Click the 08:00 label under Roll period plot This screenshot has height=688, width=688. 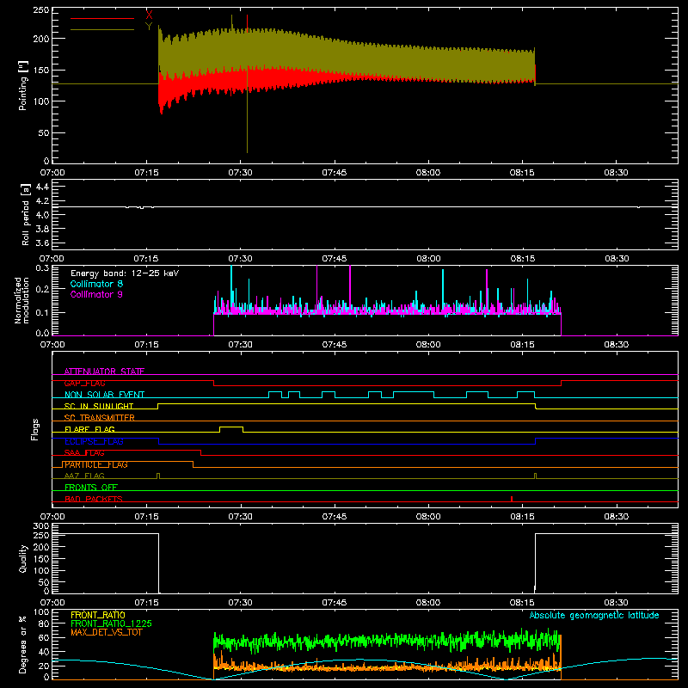click(x=428, y=259)
